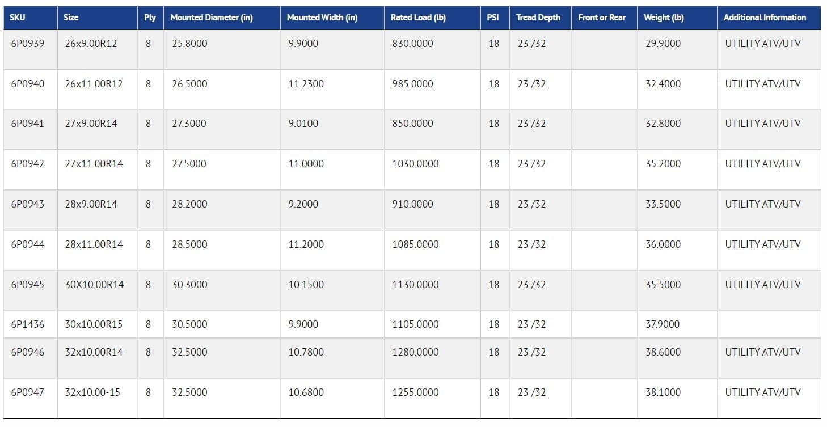Click mounted diameter 25.8000
This screenshot has height=427, width=827.
(189, 44)
